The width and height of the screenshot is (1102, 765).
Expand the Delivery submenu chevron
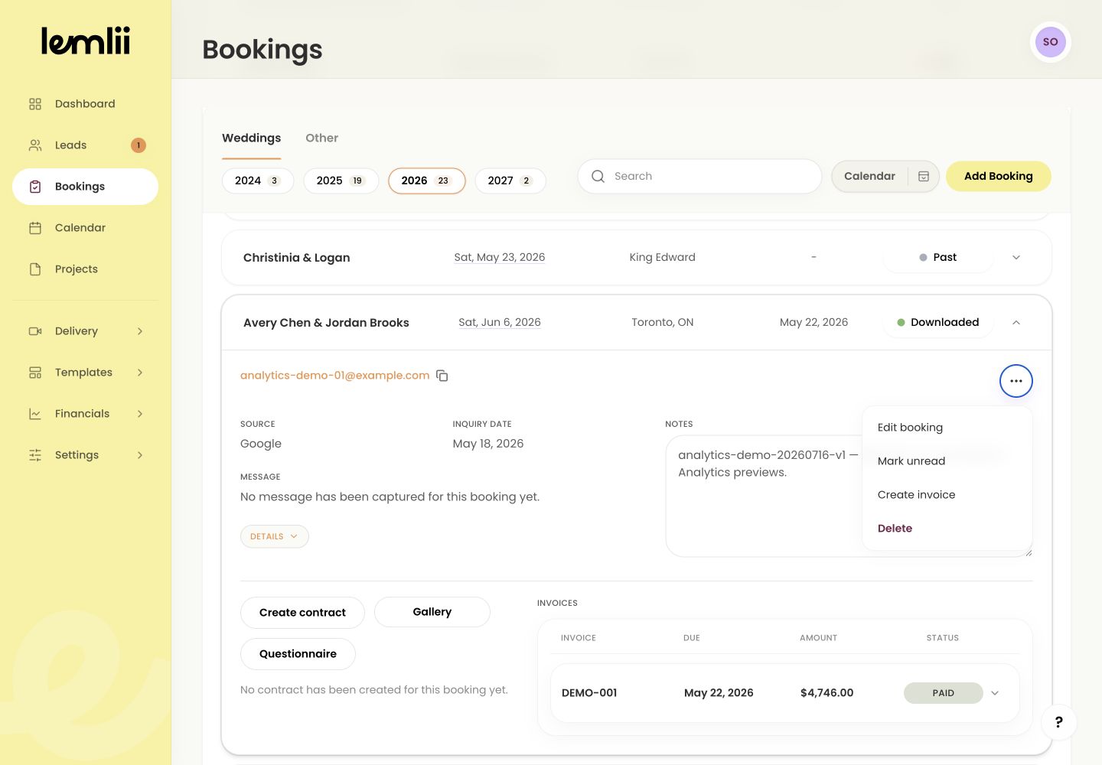140,331
